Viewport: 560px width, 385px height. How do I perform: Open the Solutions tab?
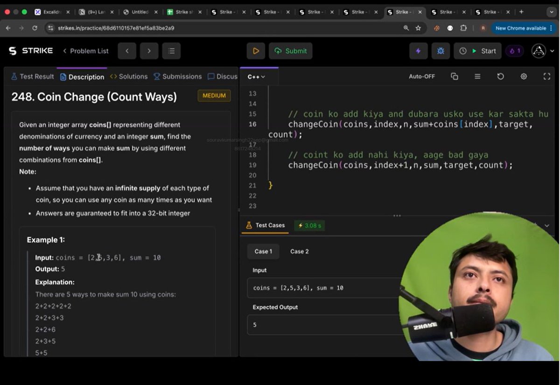pos(128,77)
